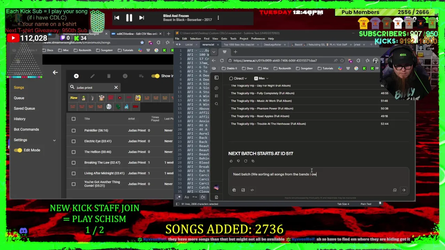Clear the judas priest search field
The width and height of the screenshot is (445, 250).
tap(116, 87)
